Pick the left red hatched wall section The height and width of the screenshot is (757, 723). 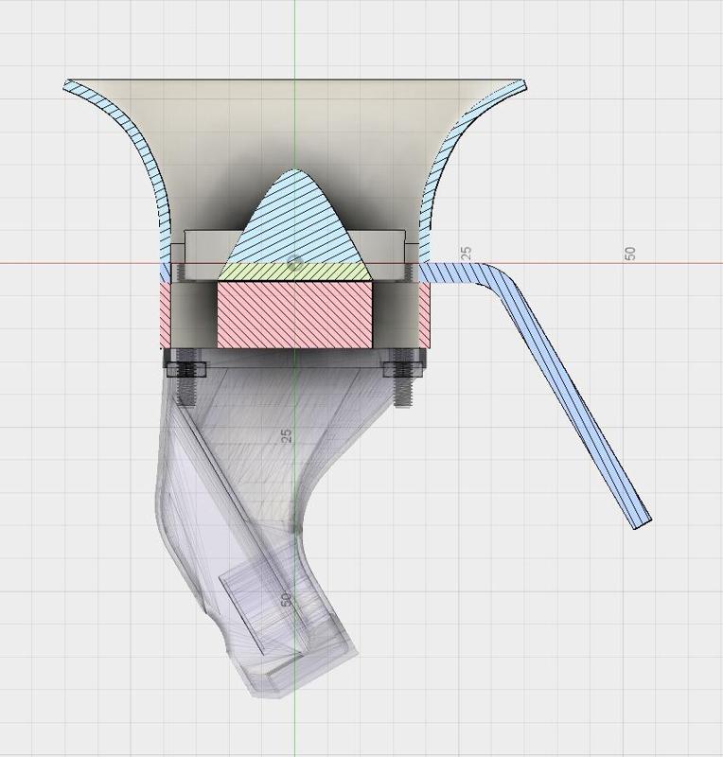pyautogui.click(x=166, y=316)
